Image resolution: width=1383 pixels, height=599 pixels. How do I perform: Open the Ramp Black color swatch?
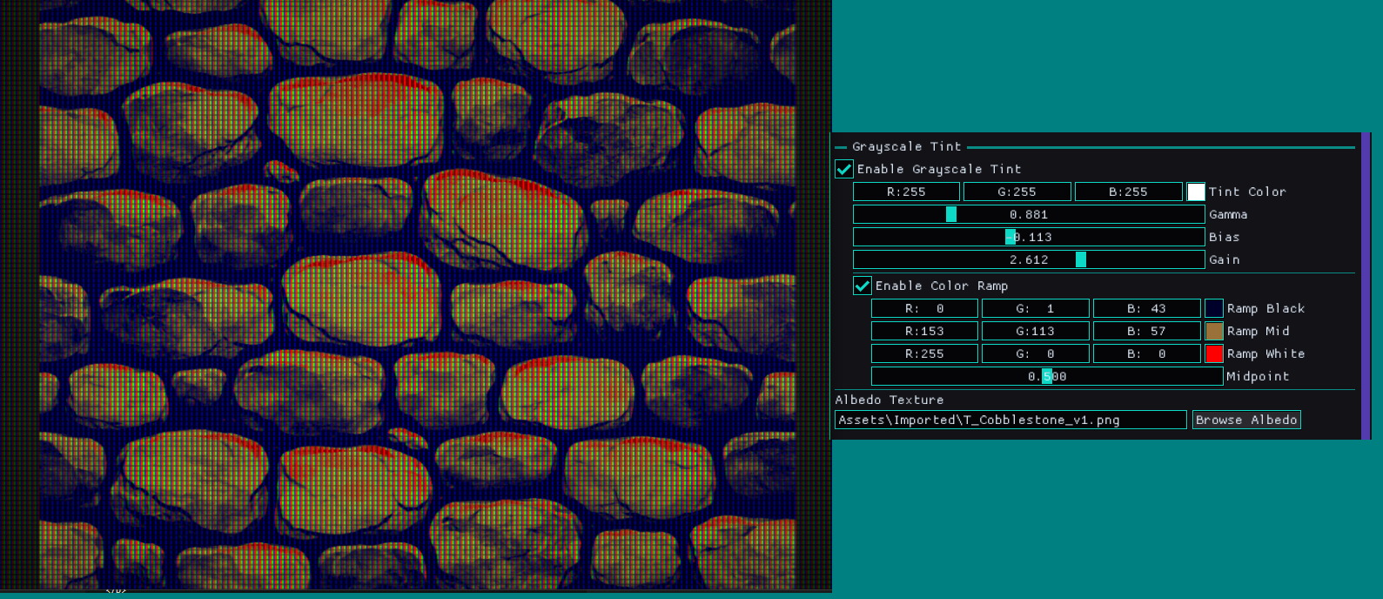pyautogui.click(x=1214, y=308)
